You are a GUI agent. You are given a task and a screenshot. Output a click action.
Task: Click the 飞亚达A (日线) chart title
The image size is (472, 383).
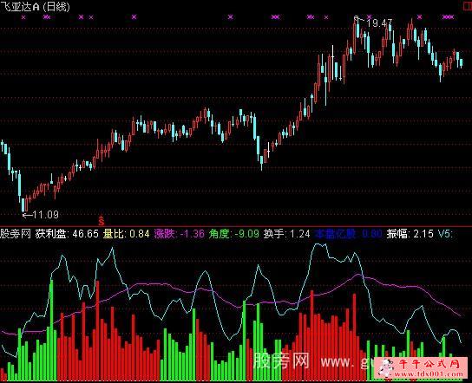pos(35,6)
